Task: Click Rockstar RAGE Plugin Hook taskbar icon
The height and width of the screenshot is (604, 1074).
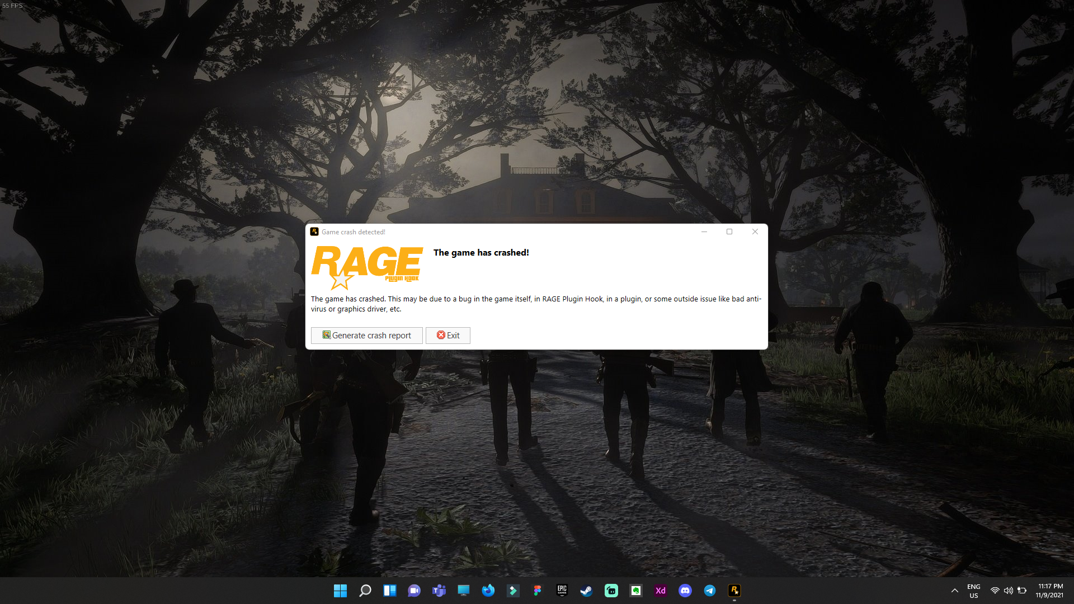Action: [734, 591]
